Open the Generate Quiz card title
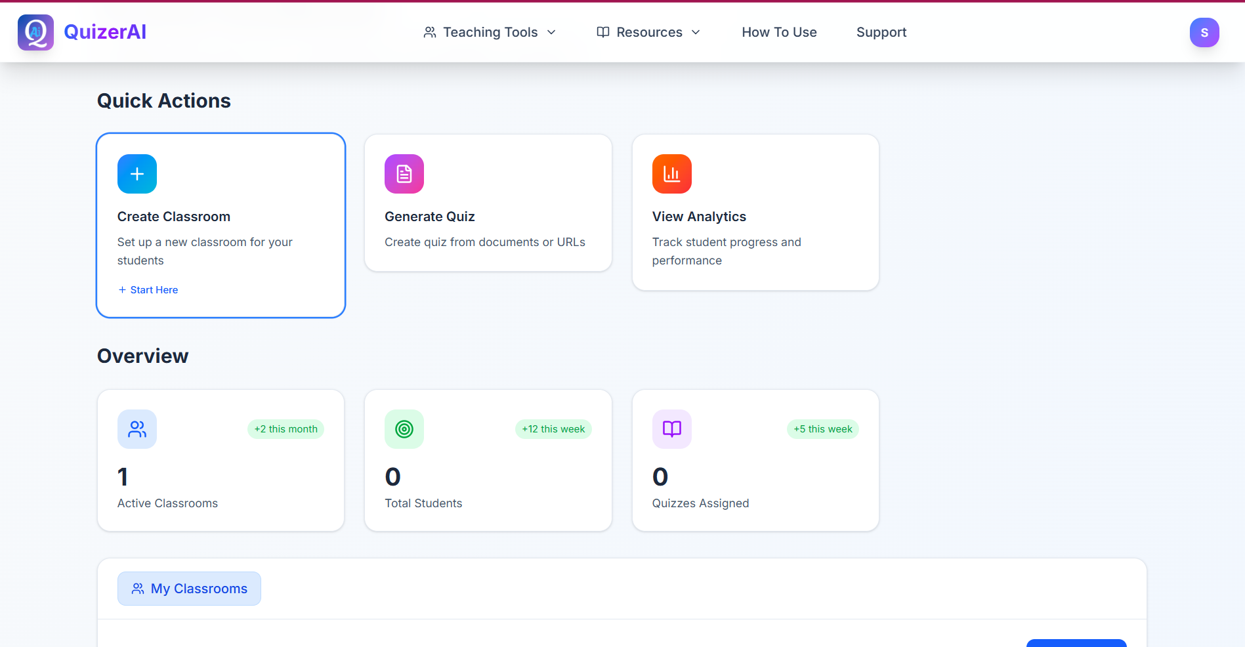1245x647 pixels. [x=430, y=217]
